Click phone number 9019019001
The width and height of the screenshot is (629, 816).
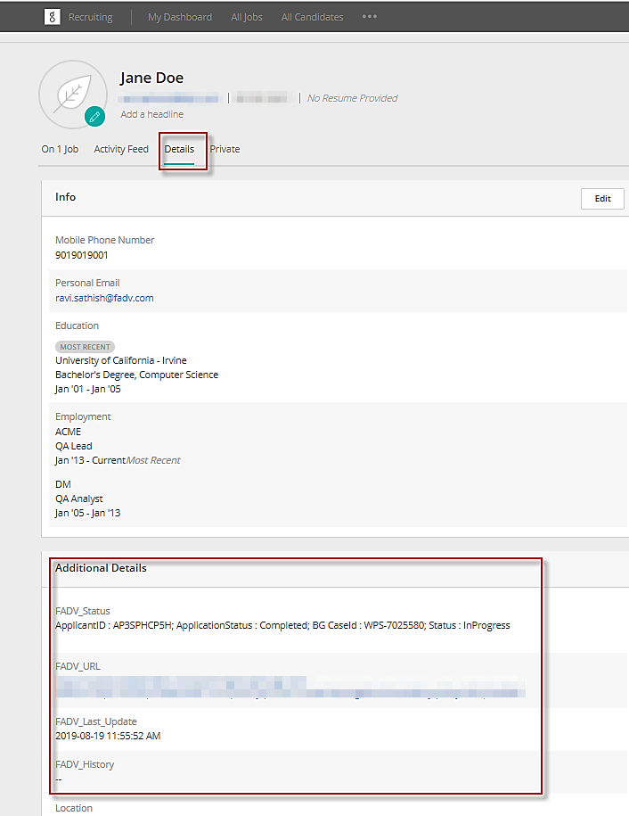click(82, 255)
